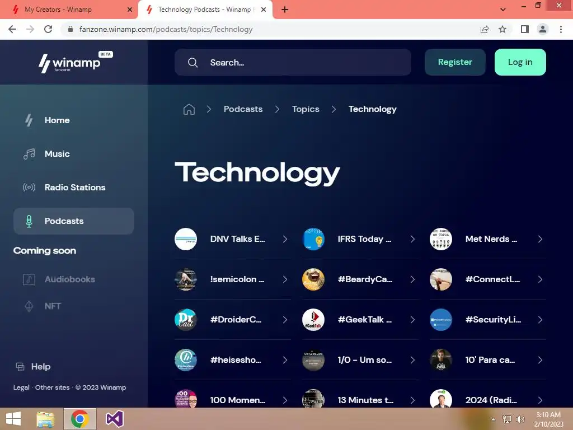Click the browser address bar URL
Image resolution: width=573 pixels, height=430 pixels.
pos(166,29)
